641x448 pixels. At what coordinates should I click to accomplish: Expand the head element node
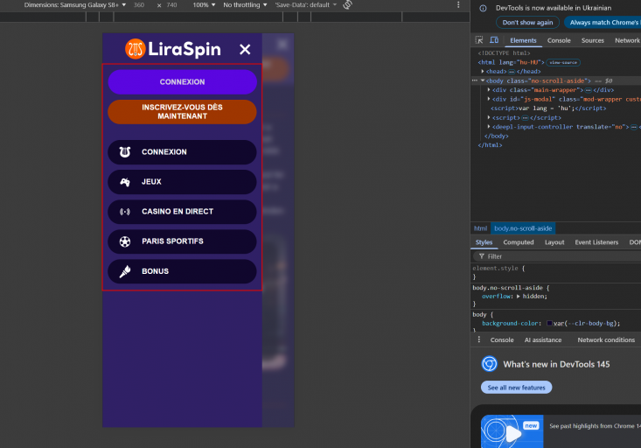click(x=483, y=72)
